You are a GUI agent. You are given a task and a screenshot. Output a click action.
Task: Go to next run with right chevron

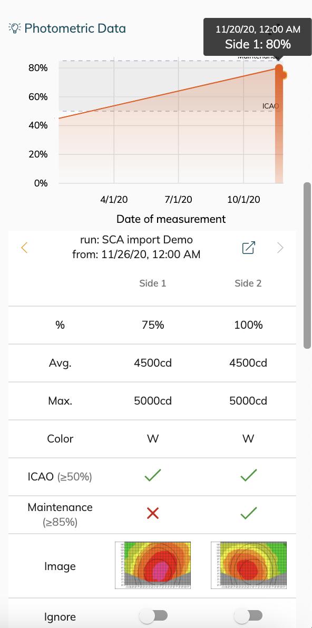[x=280, y=248]
